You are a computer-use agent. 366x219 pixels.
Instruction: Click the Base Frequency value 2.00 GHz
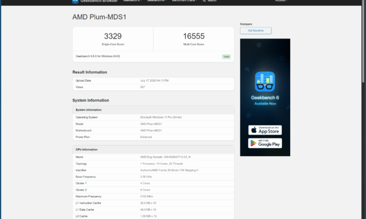coord(146,177)
